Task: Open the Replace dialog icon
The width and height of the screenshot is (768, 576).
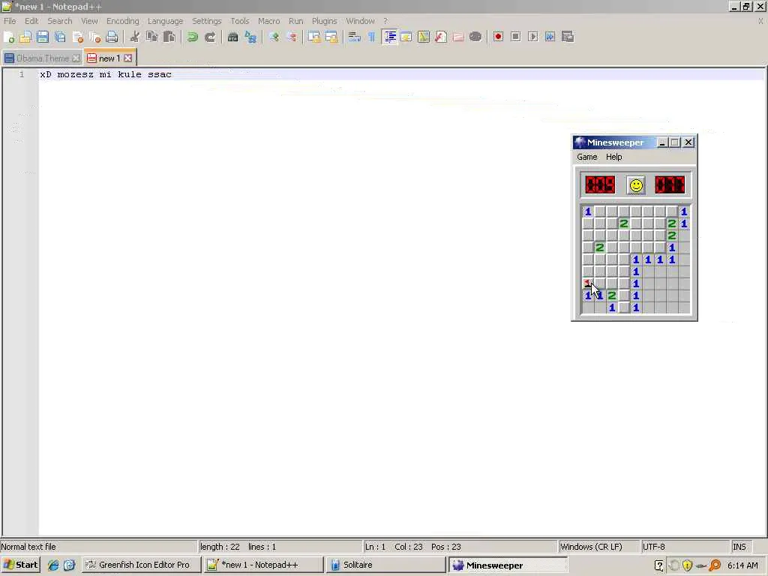Action: (x=250, y=37)
